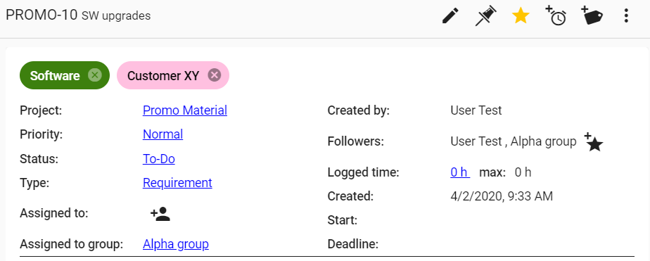
Task: Assign a user with add-person icon
Action: pos(160,214)
